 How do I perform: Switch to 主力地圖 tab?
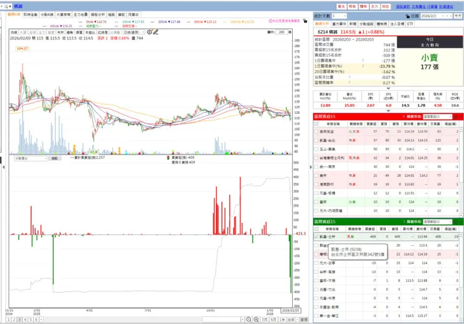tap(80, 14)
